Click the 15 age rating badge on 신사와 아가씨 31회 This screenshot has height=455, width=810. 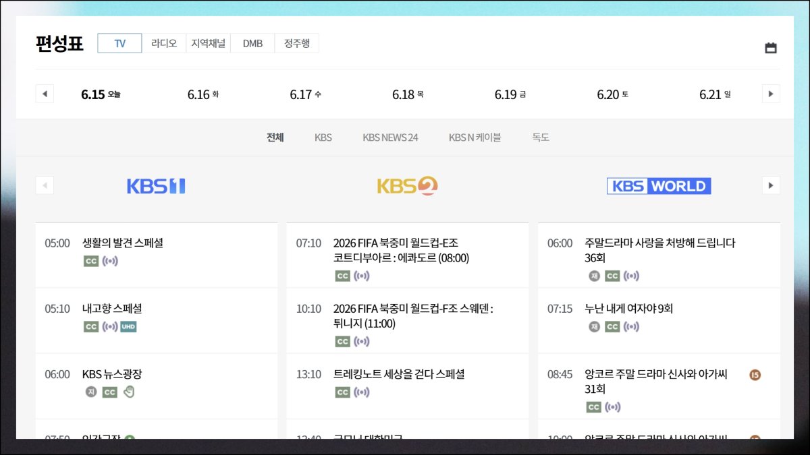tap(755, 375)
